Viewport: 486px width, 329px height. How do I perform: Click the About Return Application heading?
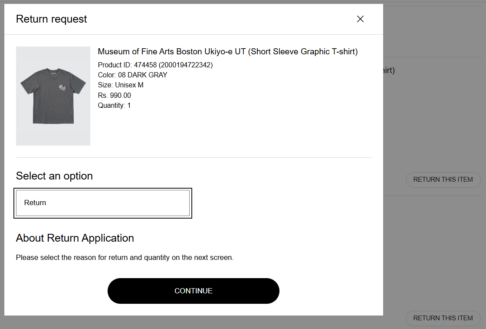[75, 238]
